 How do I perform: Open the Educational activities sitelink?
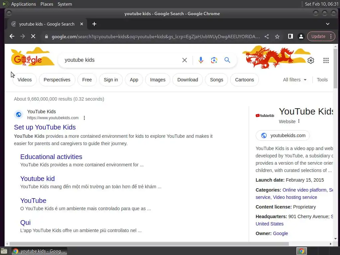point(51,157)
